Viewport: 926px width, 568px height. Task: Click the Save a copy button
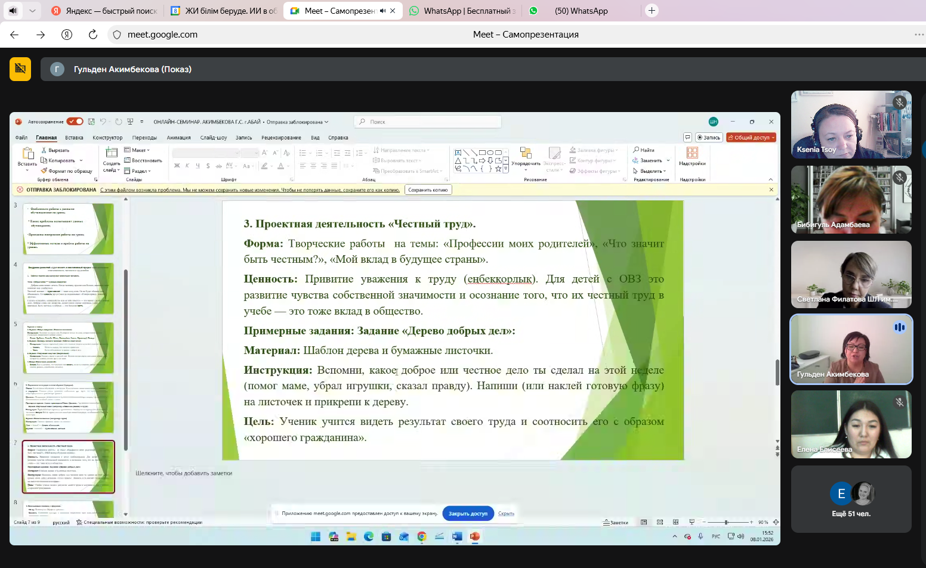click(428, 190)
